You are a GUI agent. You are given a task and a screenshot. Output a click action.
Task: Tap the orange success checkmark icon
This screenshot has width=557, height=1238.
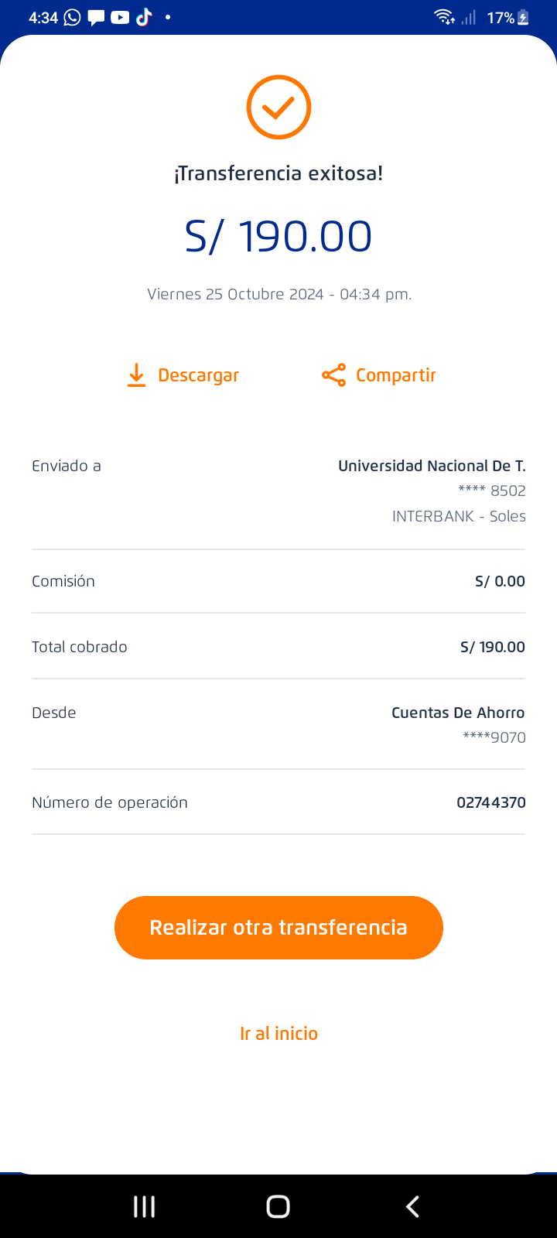tap(278, 107)
